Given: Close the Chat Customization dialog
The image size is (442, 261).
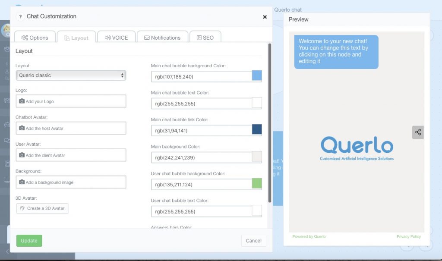Looking at the screenshot, I should 265,17.
